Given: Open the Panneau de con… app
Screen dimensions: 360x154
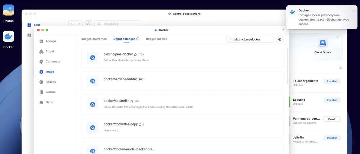Looking at the screenshot, I should (332, 119).
